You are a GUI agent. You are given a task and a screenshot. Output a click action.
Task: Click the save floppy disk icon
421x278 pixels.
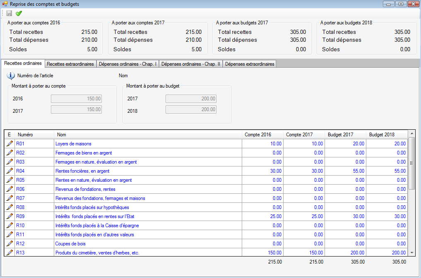coord(9,13)
